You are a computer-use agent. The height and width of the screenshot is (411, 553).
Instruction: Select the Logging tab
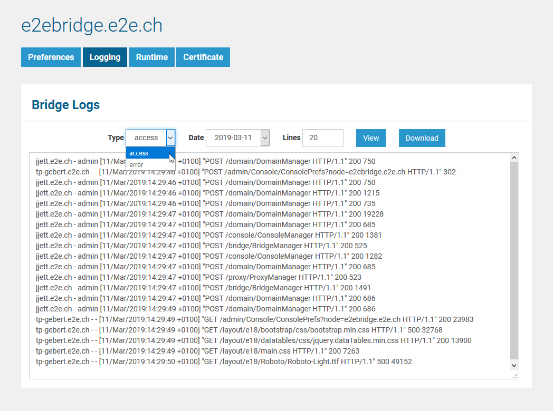[x=104, y=57]
